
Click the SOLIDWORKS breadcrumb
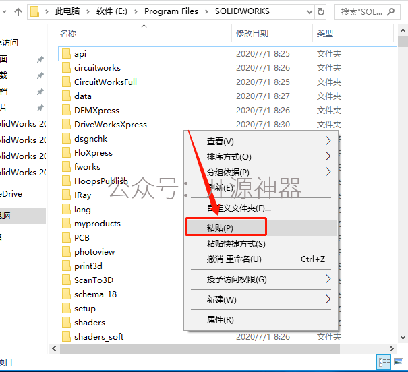point(242,11)
